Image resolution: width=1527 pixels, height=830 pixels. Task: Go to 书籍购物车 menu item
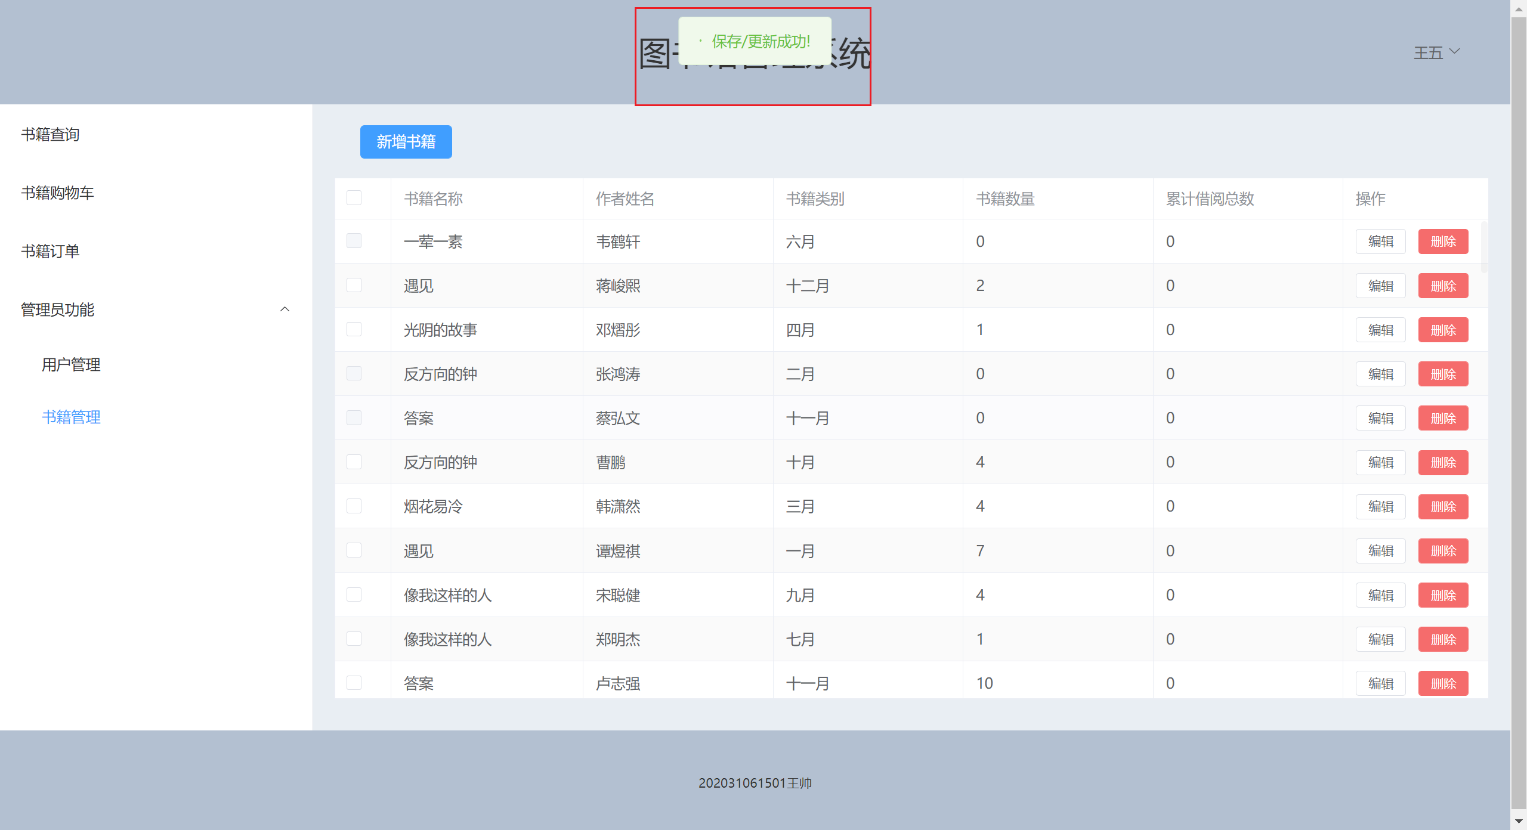coord(58,193)
